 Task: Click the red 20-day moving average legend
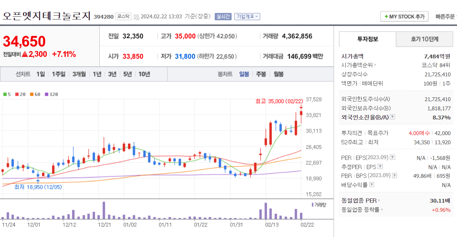[20, 94]
